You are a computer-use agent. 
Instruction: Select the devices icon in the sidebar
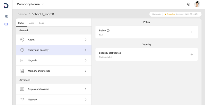coord(6,25)
